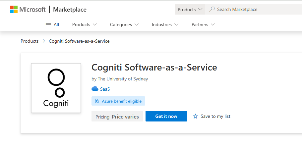Expand the Categories menu
The width and height of the screenshot is (302, 143).
[x=124, y=24]
